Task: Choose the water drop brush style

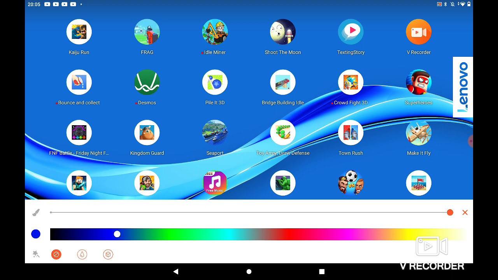Action: (x=82, y=254)
